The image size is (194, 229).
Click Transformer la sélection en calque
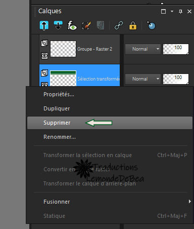point(110,155)
